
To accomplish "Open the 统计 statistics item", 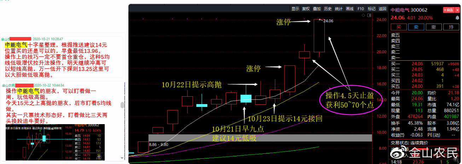I will pos(339,9).
